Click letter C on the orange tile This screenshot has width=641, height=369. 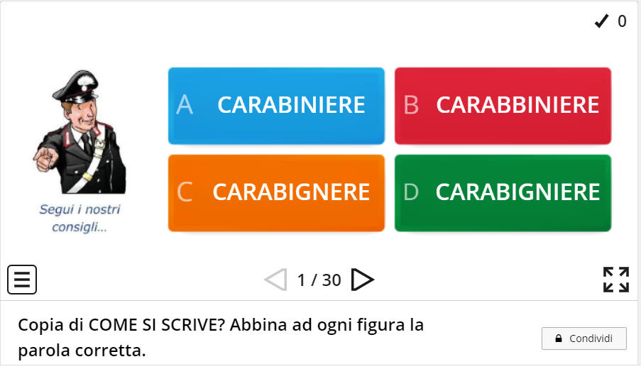point(185,192)
